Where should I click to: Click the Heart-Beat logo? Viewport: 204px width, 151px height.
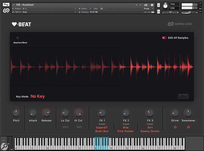pyautogui.click(x=21, y=24)
